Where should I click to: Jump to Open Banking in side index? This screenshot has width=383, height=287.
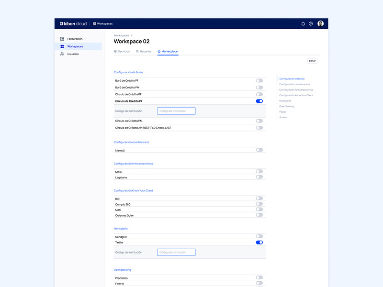point(286,106)
